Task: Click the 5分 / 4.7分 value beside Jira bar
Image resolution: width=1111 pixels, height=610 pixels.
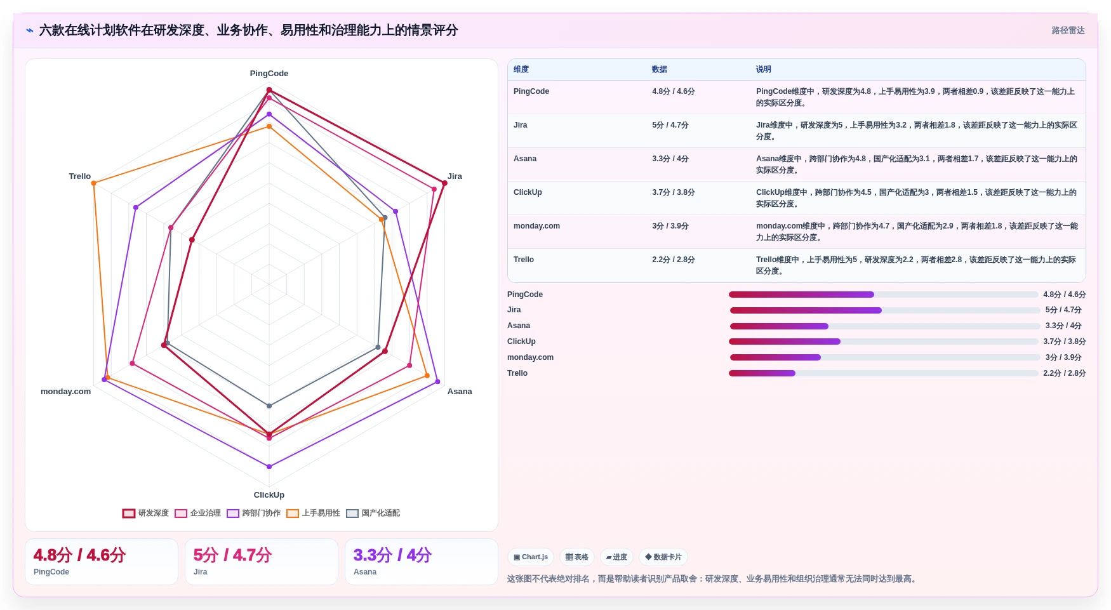Action: click(1063, 310)
